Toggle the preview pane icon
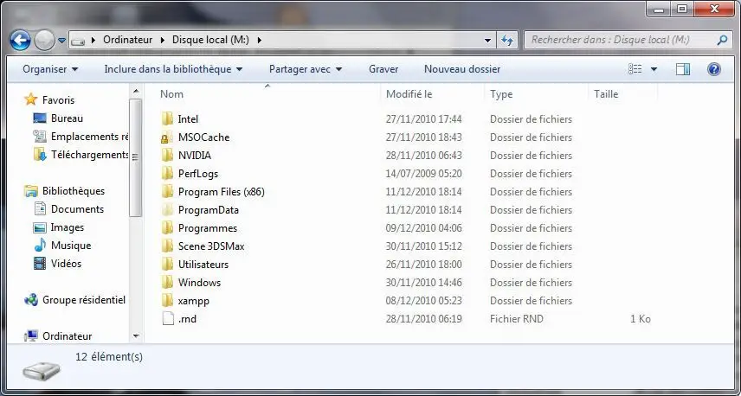This screenshot has height=396, width=741. (x=682, y=69)
